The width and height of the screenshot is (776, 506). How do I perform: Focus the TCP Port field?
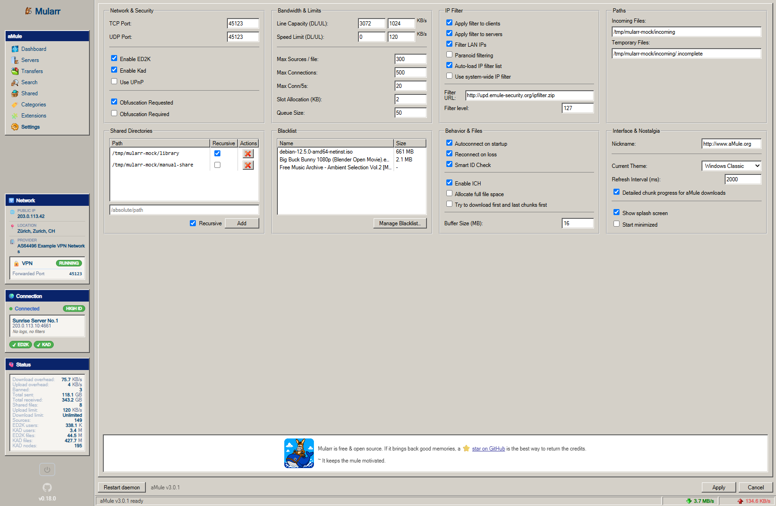click(x=243, y=24)
